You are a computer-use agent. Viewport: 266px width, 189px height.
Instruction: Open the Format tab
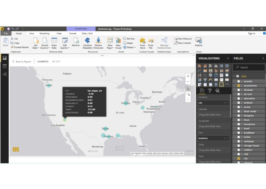[73, 34]
